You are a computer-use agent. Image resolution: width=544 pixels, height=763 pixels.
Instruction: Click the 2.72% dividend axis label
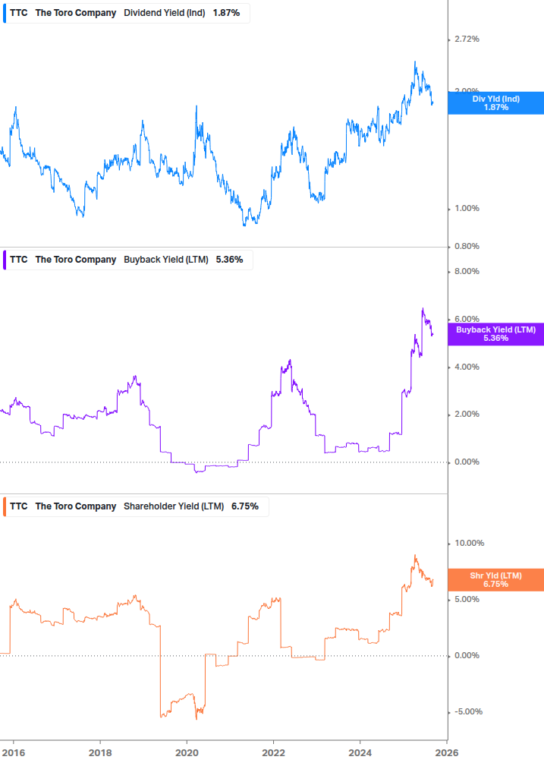[467, 39]
